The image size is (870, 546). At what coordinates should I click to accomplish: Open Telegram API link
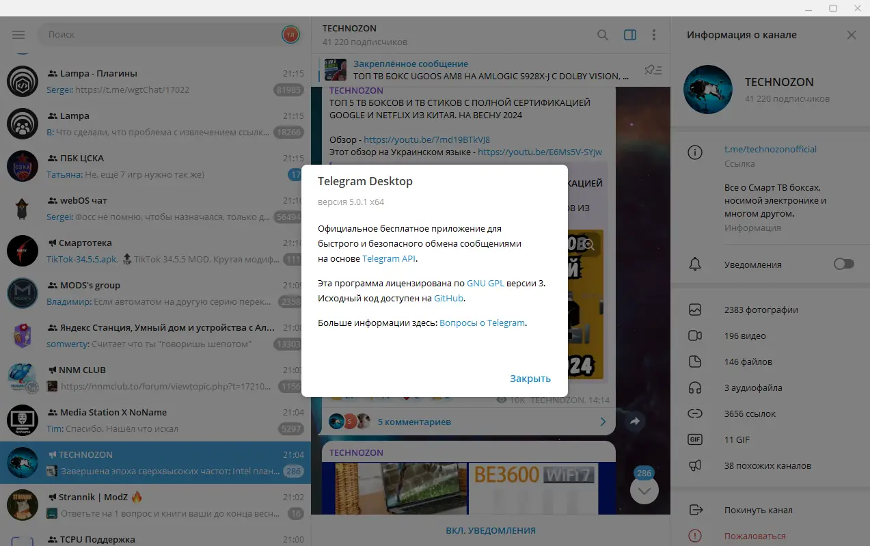pyautogui.click(x=389, y=258)
